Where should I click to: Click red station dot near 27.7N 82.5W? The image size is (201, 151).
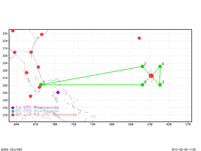coord(27,73)
